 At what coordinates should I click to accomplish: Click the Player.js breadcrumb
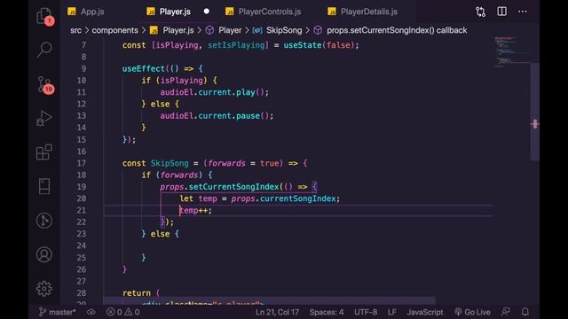pyautogui.click(x=172, y=30)
